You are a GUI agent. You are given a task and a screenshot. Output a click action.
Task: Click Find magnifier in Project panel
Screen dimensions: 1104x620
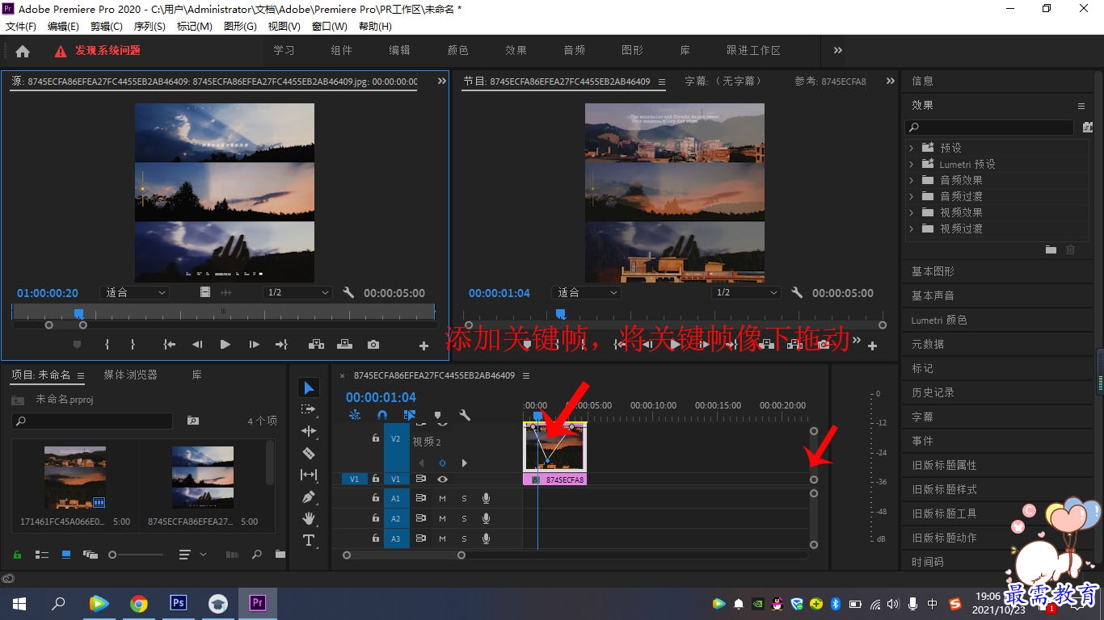pyautogui.click(x=256, y=555)
